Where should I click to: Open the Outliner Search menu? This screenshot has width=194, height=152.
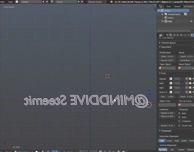(x=177, y=7)
